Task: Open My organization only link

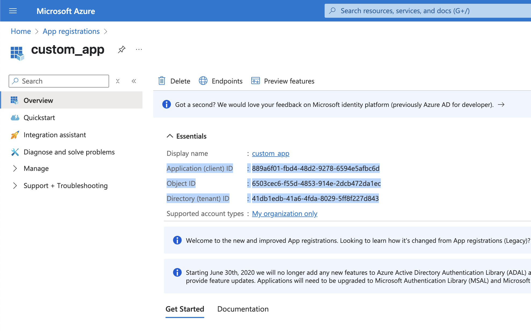Action: click(285, 214)
